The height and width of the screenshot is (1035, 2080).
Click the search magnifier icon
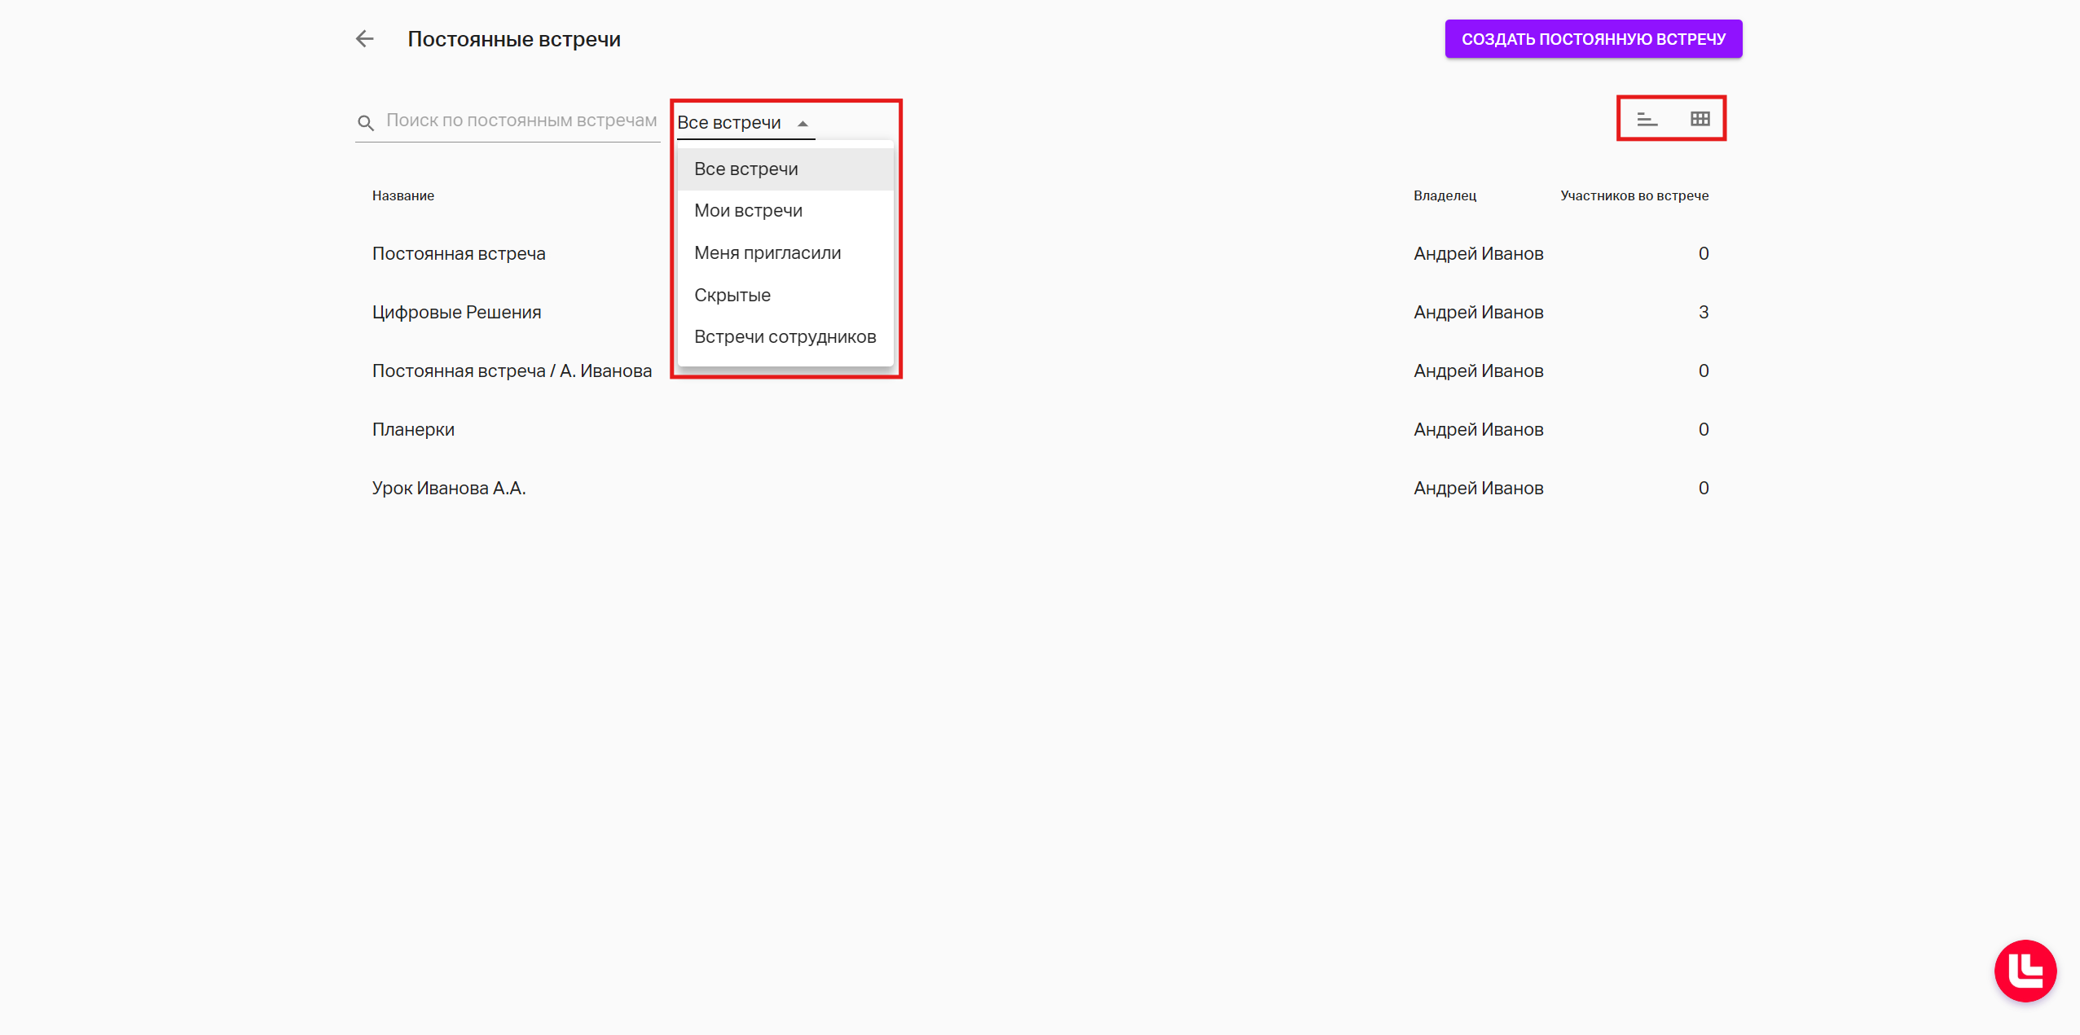tap(366, 123)
